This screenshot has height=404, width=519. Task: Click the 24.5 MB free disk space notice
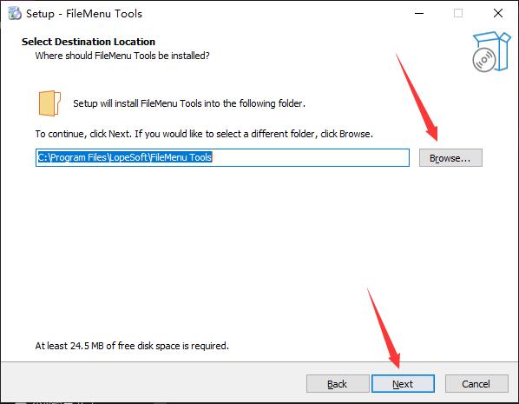point(132,346)
